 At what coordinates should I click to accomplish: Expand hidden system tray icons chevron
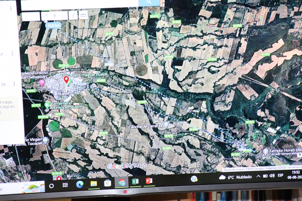[258, 176]
